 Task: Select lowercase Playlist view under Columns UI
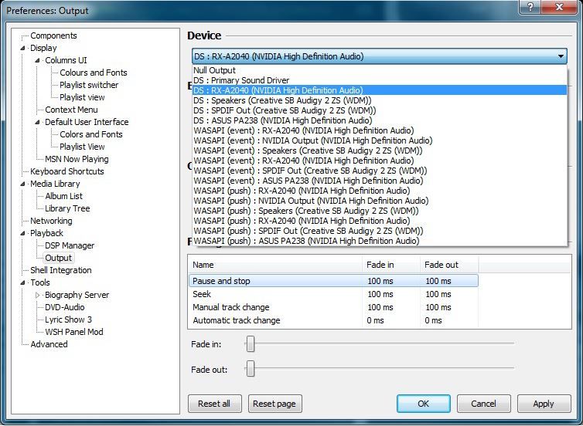[82, 97]
